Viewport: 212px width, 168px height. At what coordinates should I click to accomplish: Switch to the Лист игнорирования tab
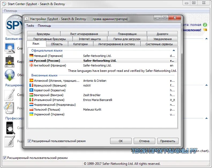point(84,34)
